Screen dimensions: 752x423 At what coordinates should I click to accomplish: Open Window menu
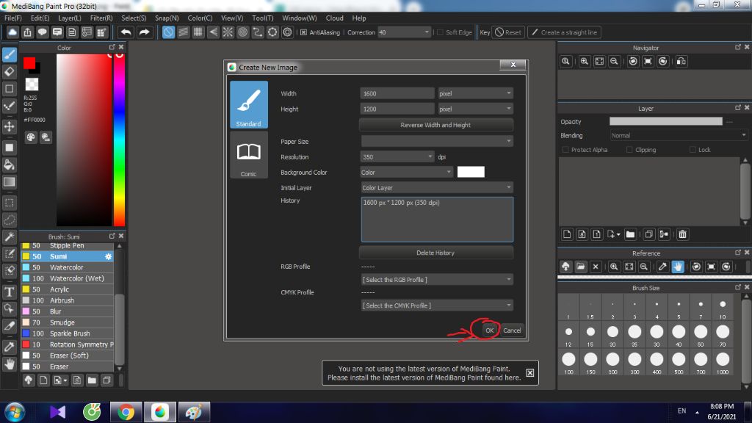point(300,18)
